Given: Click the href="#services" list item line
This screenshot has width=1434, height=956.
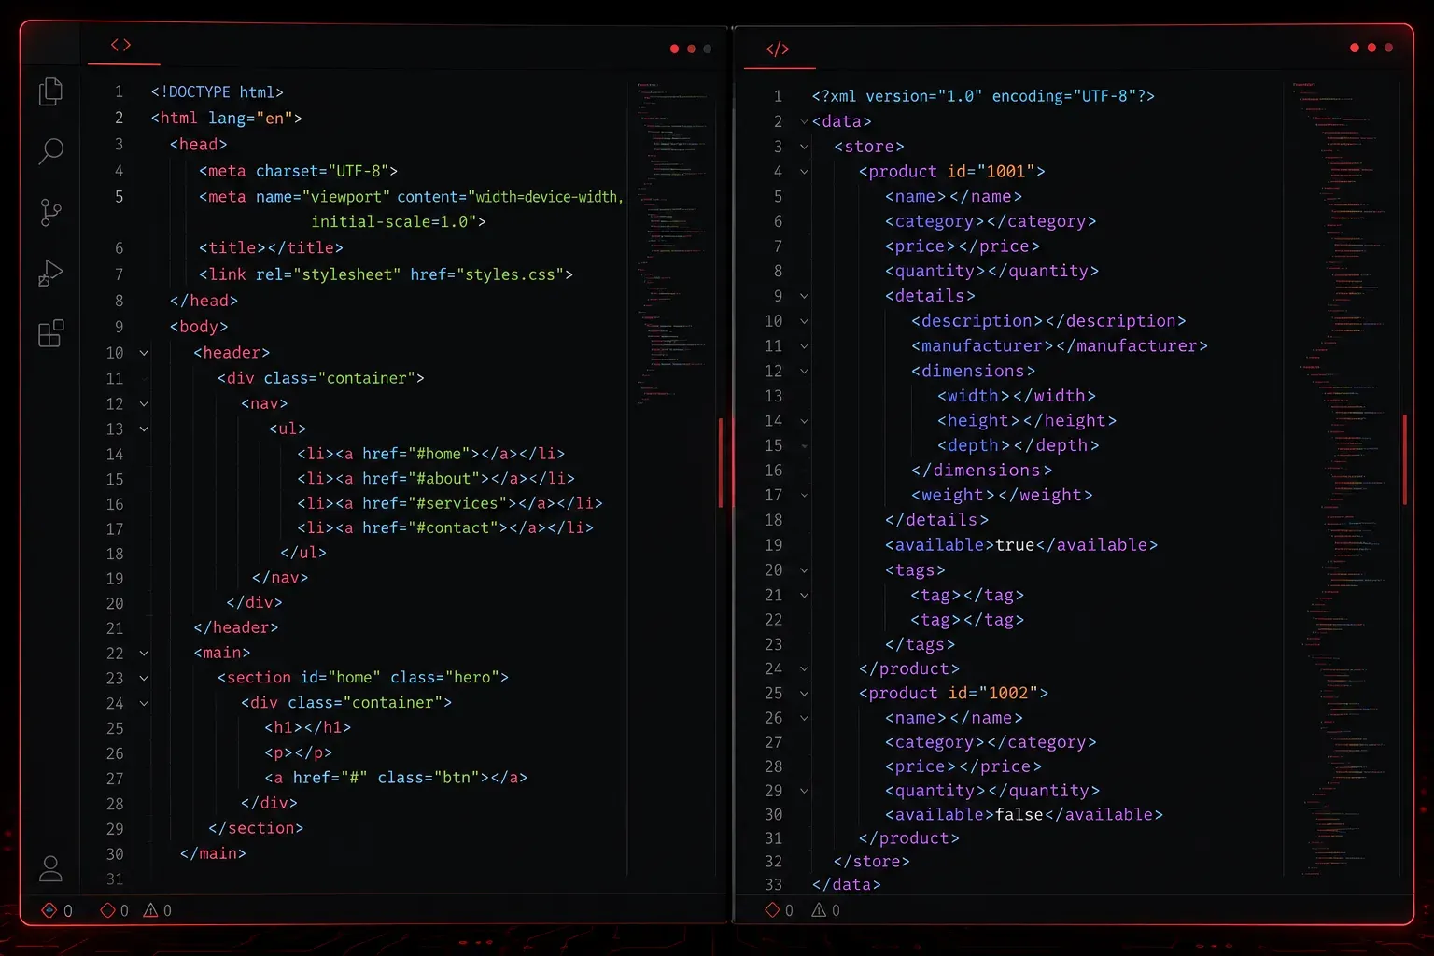Looking at the screenshot, I should (450, 503).
